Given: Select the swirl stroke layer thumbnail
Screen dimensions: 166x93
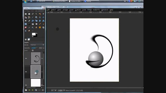Looking at the screenshot, I should coord(36,58).
